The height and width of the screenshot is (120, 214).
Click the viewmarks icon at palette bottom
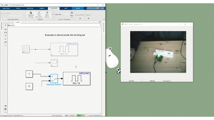[x=6, y=109]
